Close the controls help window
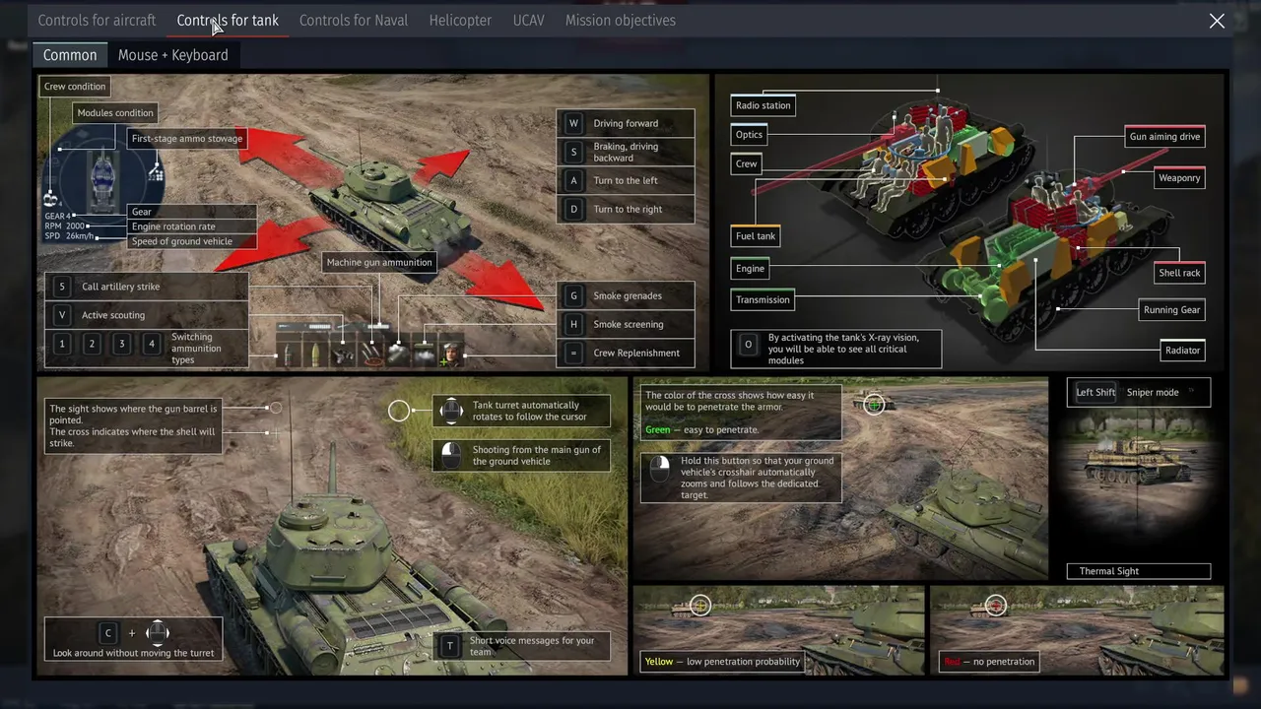 (x=1217, y=21)
